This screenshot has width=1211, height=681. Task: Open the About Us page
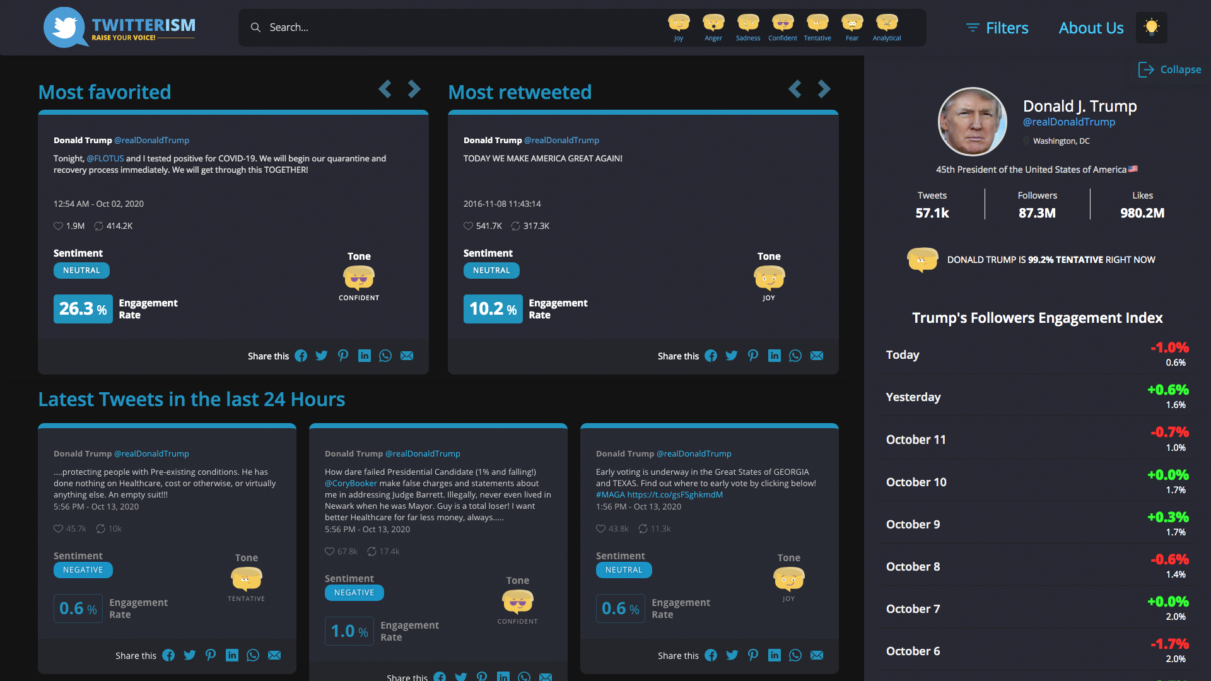tap(1091, 28)
